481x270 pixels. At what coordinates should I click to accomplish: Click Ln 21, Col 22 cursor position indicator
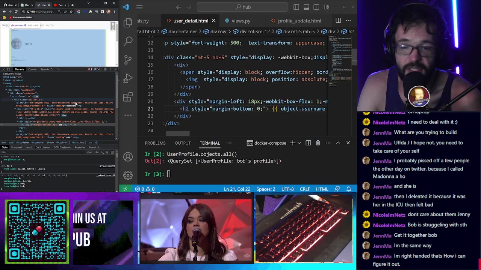click(237, 189)
